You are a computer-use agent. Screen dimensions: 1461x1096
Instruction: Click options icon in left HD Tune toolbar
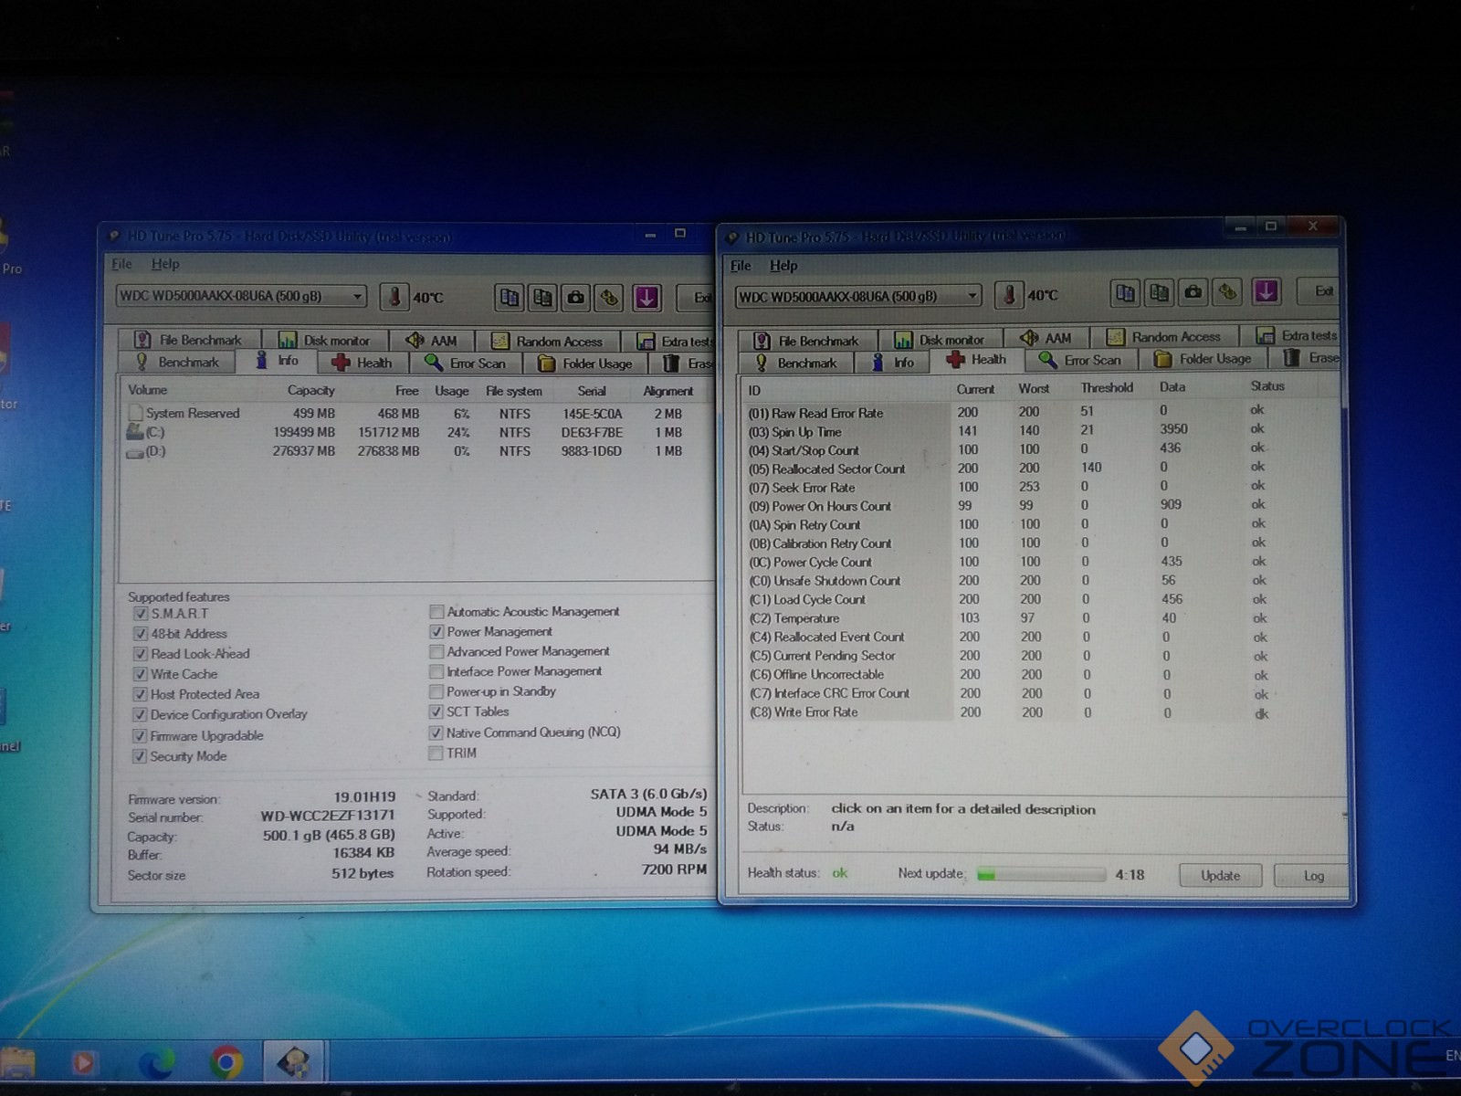[610, 298]
